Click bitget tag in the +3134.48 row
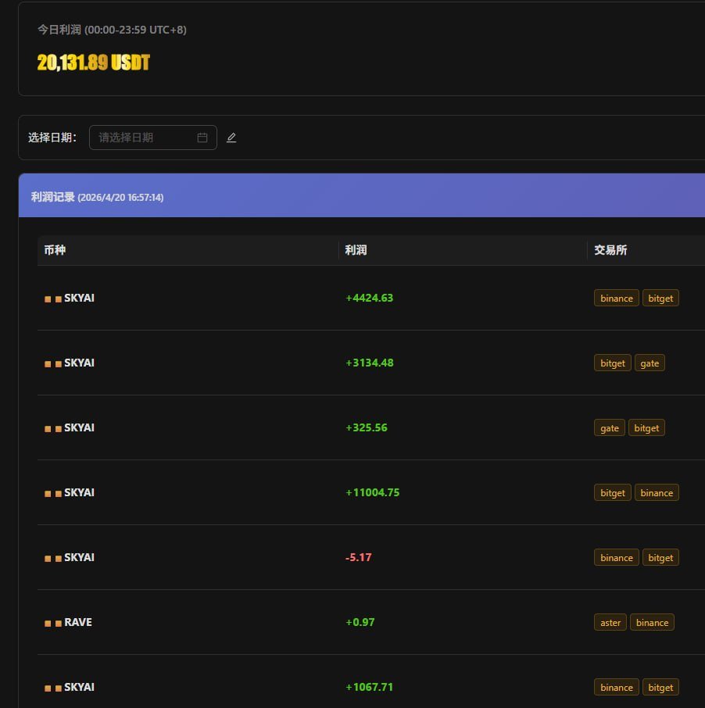Viewport: 705px width, 708px height. click(x=613, y=363)
